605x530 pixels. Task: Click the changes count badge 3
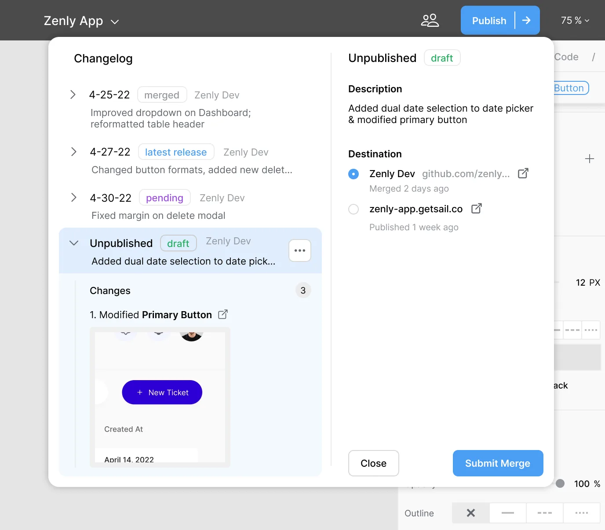tap(303, 290)
